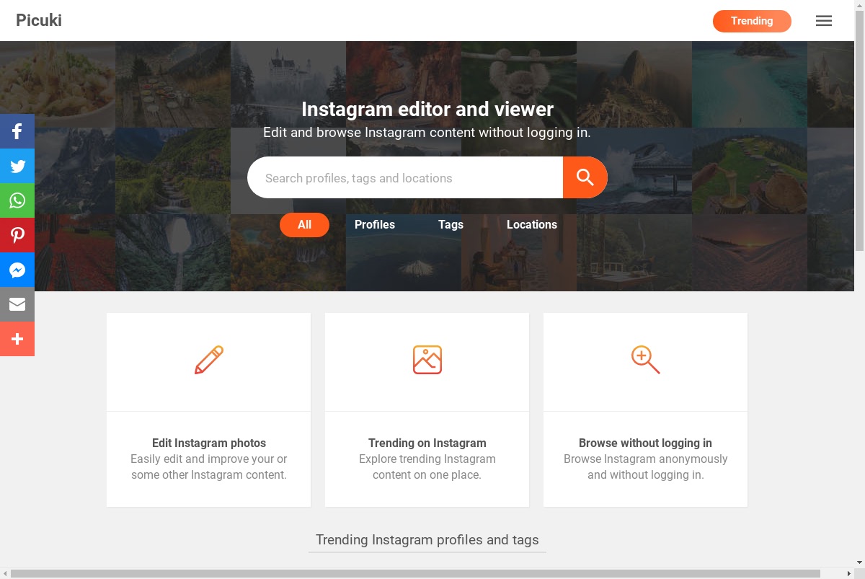Open the Trending page button
This screenshot has height=579, width=865.
tap(752, 21)
